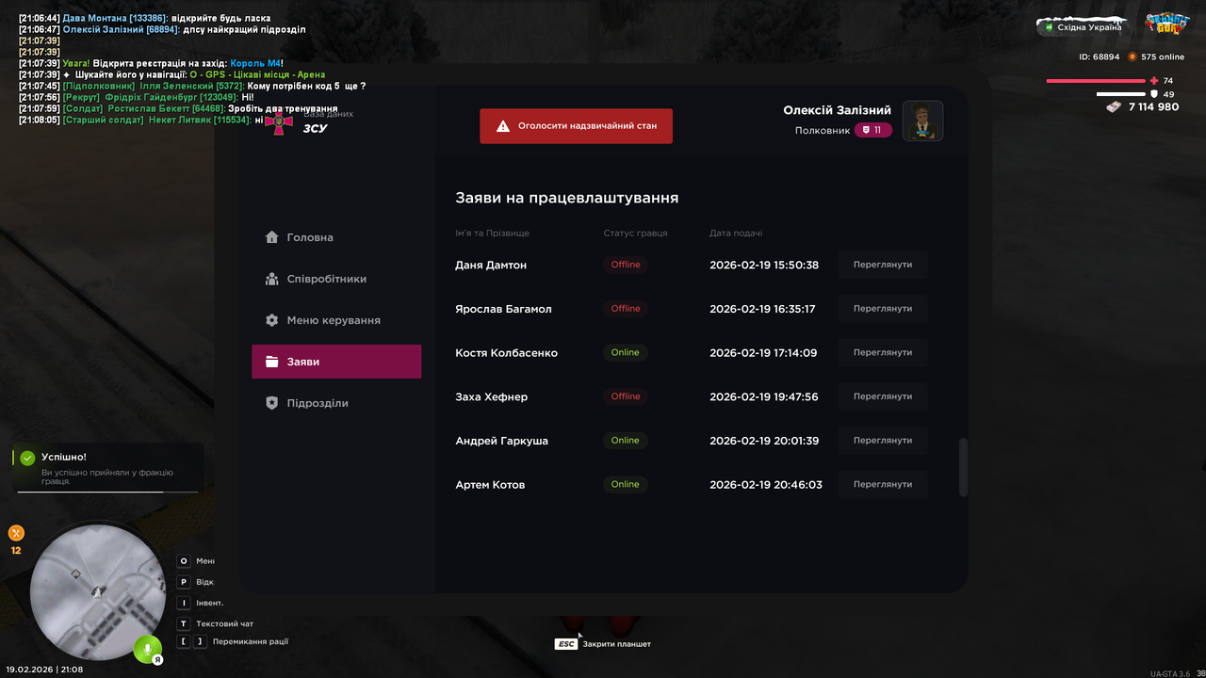1206x678 pixels.
Task: Click the rank level 11 badge
Action: [873, 130]
